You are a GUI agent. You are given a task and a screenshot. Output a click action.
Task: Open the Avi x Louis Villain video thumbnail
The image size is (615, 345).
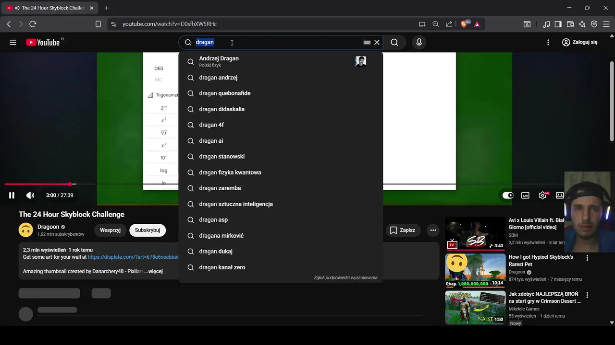point(475,234)
